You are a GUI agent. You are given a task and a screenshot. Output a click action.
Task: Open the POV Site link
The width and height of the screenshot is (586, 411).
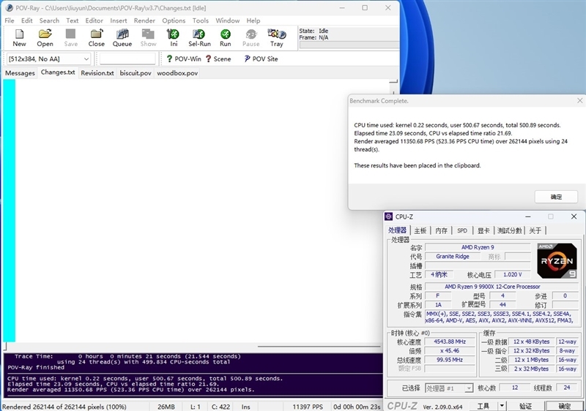(261, 59)
